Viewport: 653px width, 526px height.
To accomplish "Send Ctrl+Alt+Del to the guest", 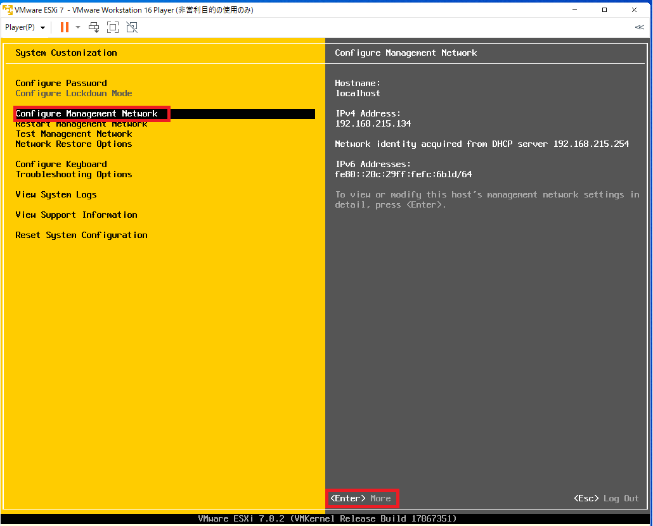I will pyautogui.click(x=94, y=27).
